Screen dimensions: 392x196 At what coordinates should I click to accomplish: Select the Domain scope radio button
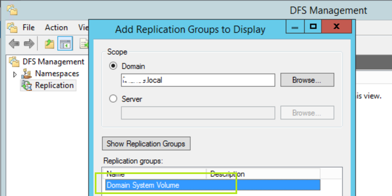pos(113,66)
